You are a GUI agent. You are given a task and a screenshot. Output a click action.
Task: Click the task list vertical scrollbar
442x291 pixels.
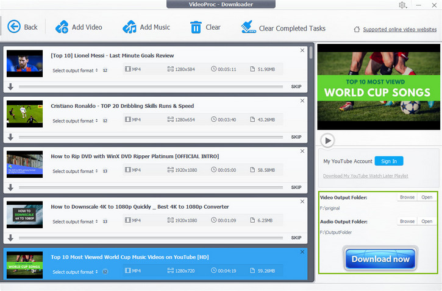(311, 53)
